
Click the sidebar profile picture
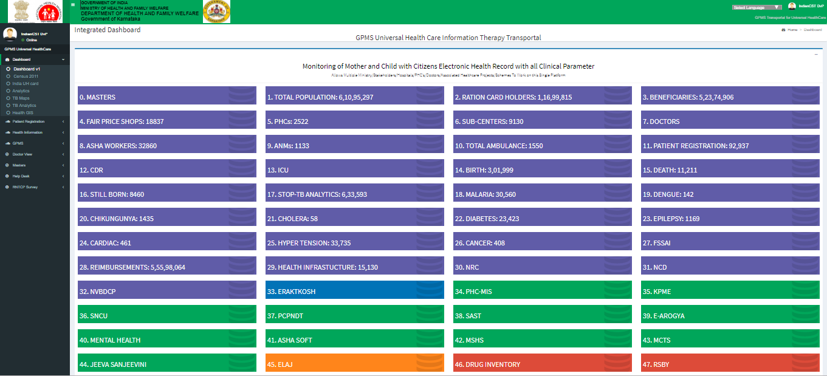[x=10, y=35]
